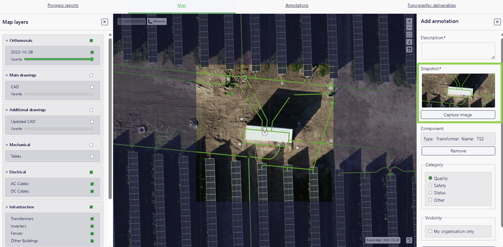This screenshot has width=503, height=247.
Task: Tick the My organisation only checkbox
Action: click(x=430, y=231)
